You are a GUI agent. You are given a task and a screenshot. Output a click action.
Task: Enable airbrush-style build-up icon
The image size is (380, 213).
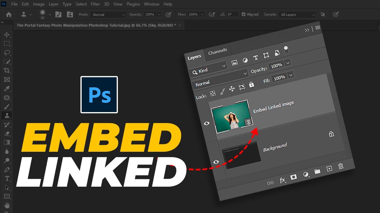[x=212, y=14]
